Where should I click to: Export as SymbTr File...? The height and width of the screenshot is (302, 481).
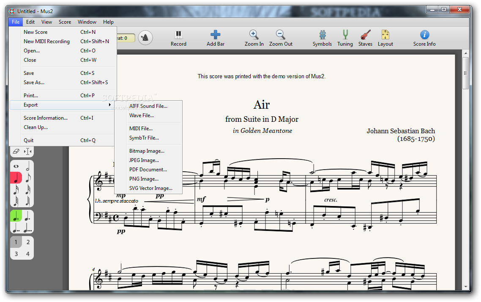tap(148, 138)
